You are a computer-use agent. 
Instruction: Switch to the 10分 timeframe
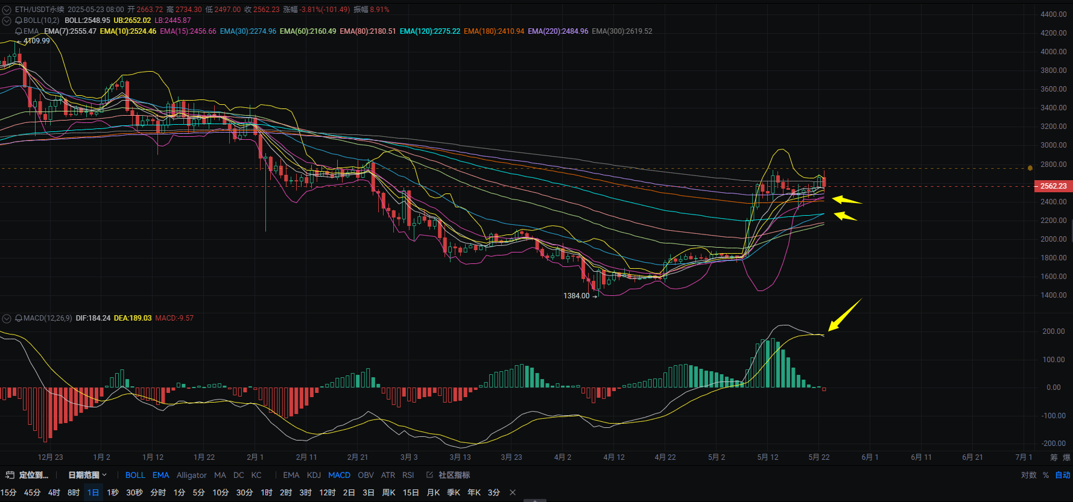click(220, 492)
